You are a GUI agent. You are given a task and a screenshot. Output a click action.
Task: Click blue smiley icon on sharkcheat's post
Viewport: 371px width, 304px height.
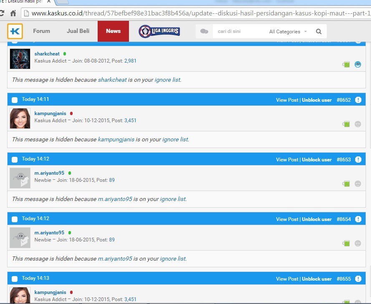pos(358,64)
